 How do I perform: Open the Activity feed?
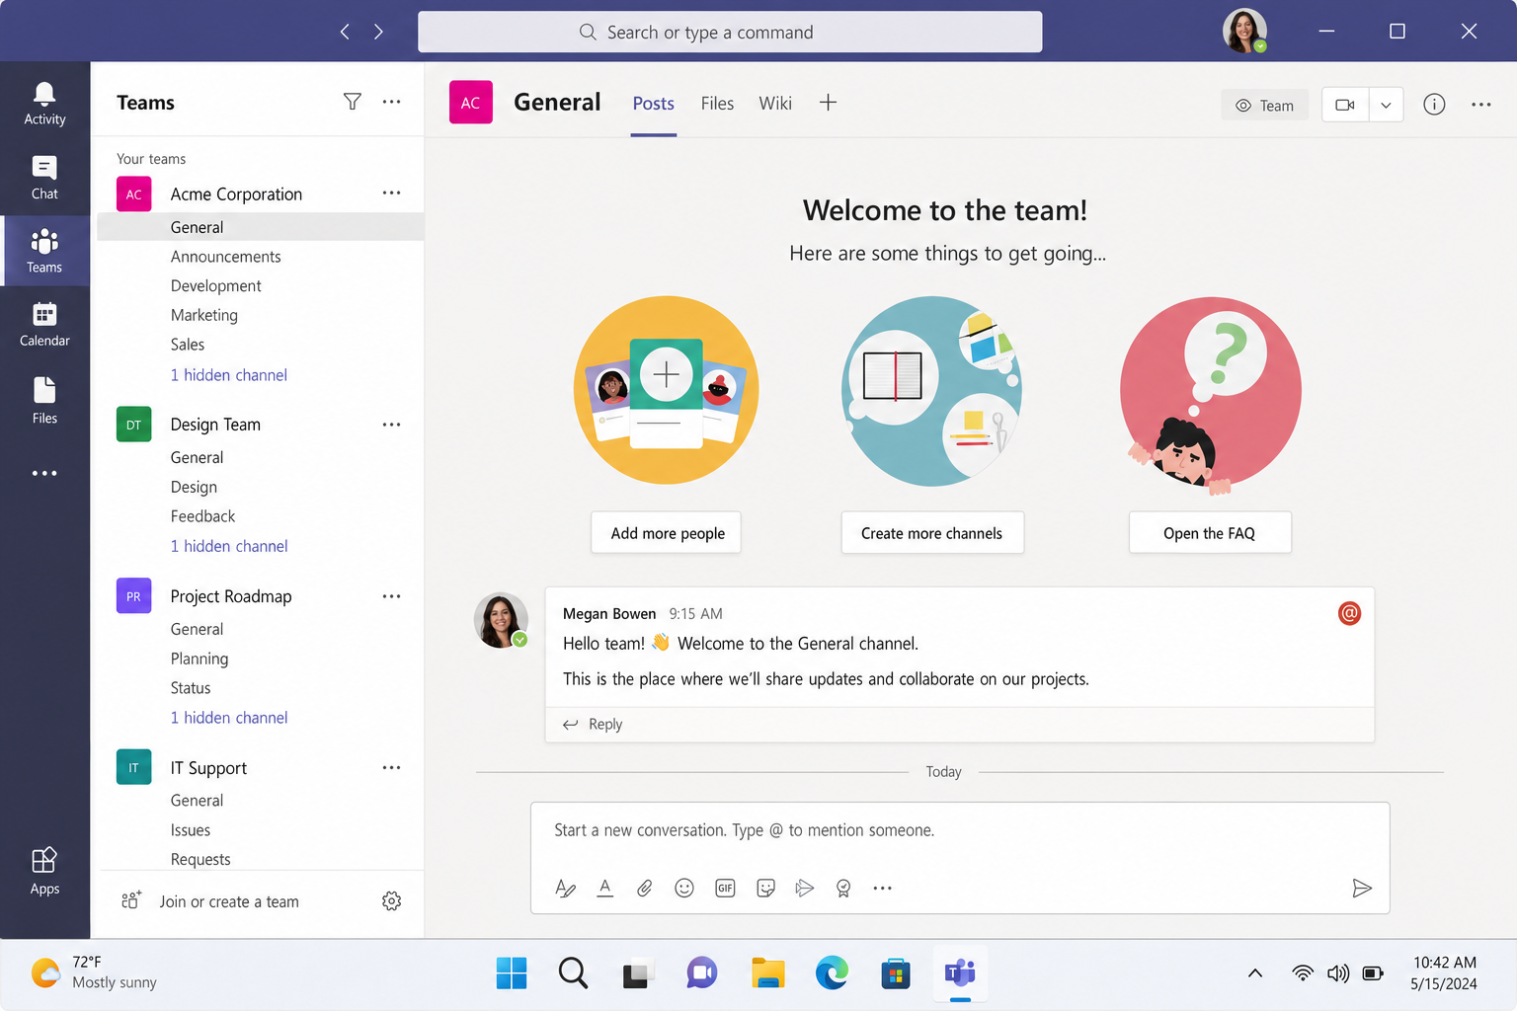(44, 104)
